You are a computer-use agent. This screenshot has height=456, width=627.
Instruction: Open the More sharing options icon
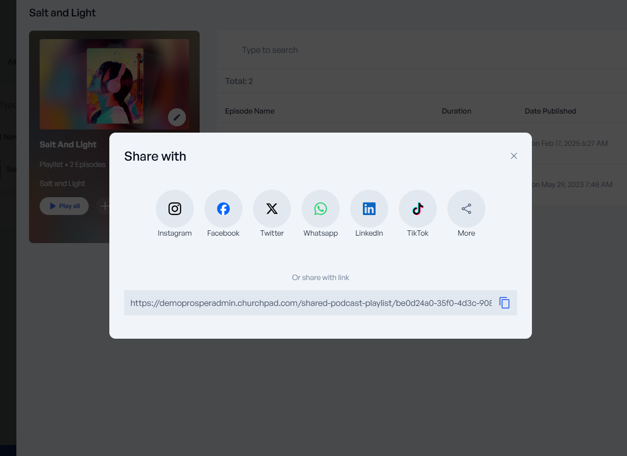pos(466,209)
